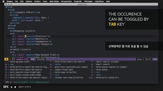Select the +web prefix entry
This screenshot has height=91, width=163.
pos(98,75)
